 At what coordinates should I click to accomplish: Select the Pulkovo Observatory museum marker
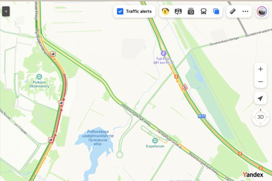coord(39,77)
